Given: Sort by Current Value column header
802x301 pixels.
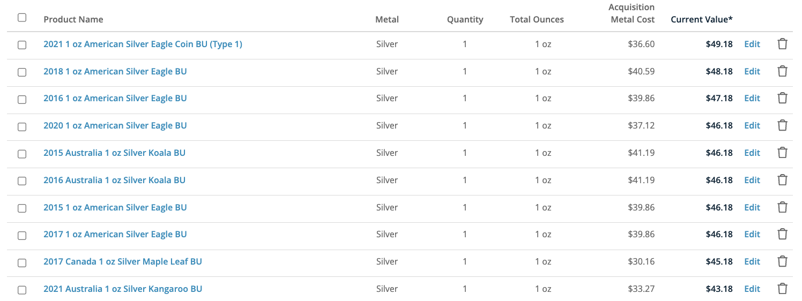Looking at the screenshot, I should pyautogui.click(x=701, y=19).
